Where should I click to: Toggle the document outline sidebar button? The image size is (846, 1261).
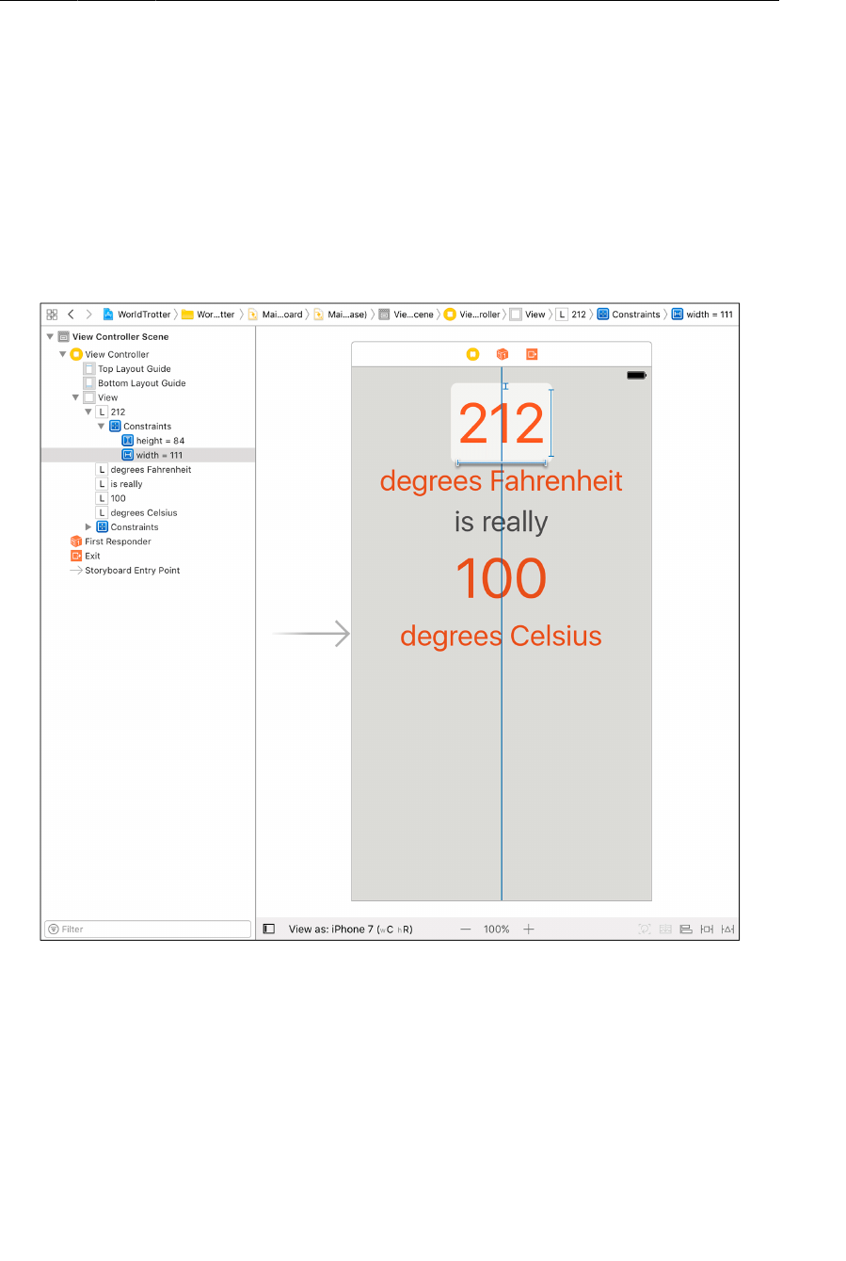(x=269, y=929)
